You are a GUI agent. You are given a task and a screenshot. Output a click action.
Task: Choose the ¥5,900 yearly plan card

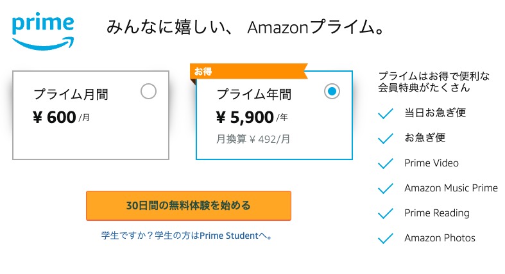pyautogui.click(x=274, y=115)
